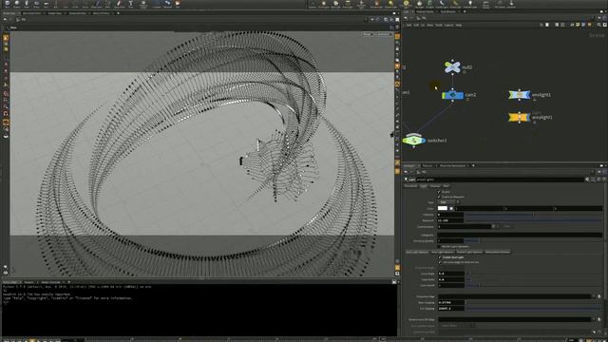The image size is (608, 342).
Task: Click inside the Python shell console
Action: (199, 311)
